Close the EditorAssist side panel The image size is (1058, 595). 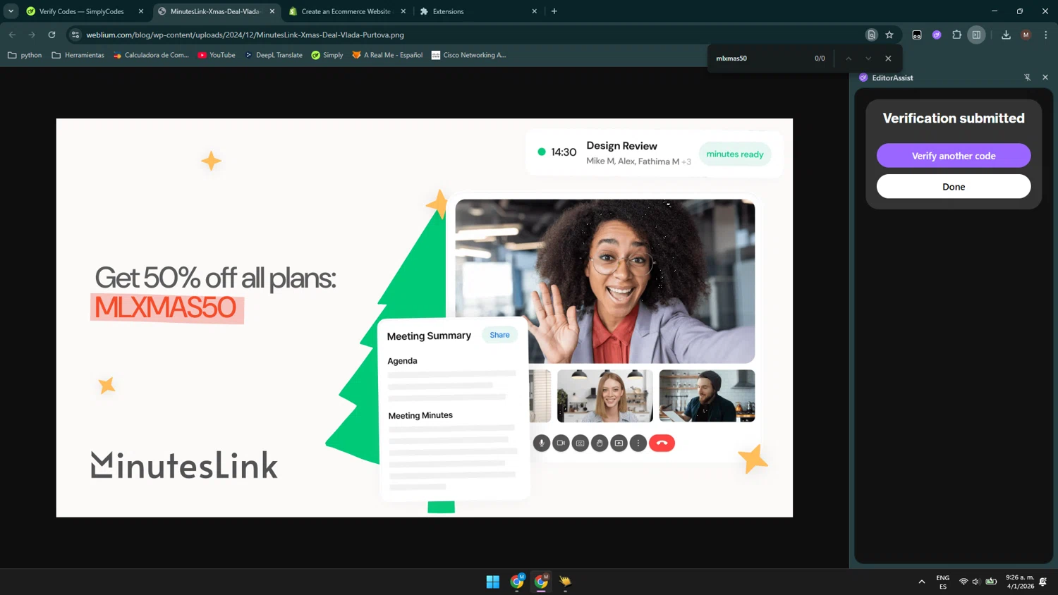click(x=1045, y=78)
